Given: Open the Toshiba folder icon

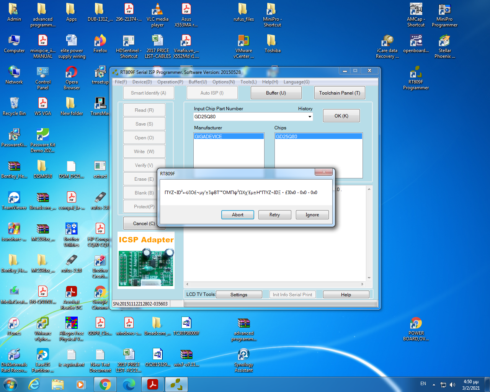Looking at the screenshot, I should (272, 44).
